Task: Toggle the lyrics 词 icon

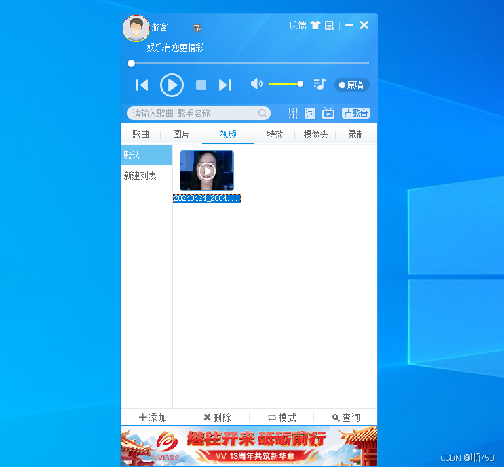Action: [x=310, y=113]
